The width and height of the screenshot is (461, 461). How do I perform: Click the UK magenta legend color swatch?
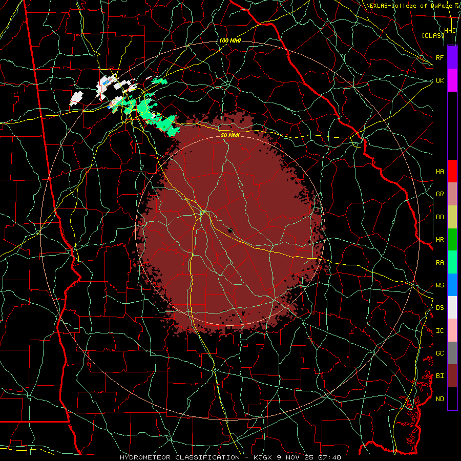(452, 80)
